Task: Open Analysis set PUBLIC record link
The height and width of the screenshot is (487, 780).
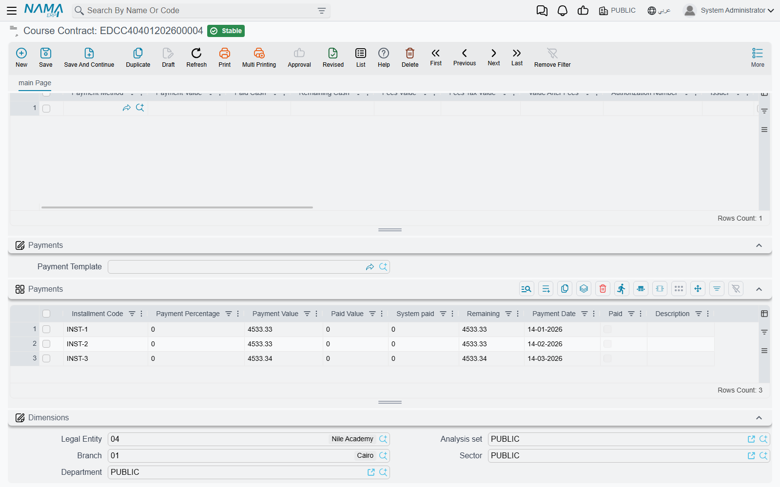Action: 751,439
